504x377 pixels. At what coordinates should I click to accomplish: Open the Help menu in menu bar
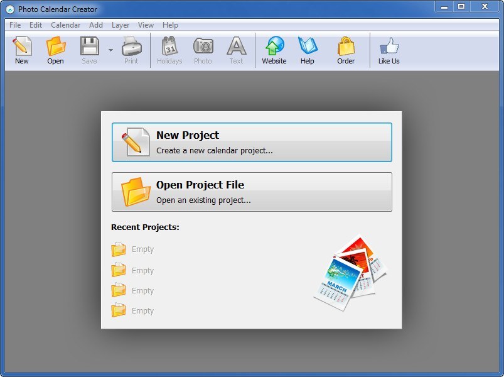[170, 25]
